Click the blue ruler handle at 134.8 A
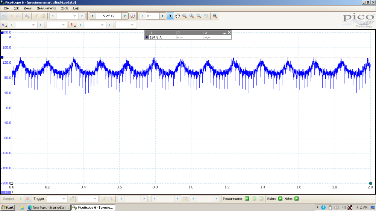Viewport: 376px width, 211px height. pos(2,57)
